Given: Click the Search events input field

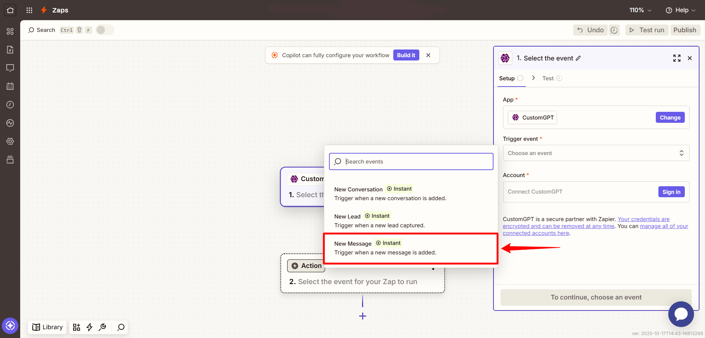Looking at the screenshot, I should click(x=411, y=161).
